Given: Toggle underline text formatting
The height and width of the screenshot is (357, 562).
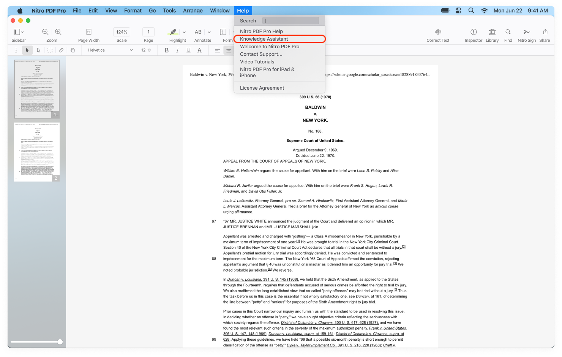Looking at the screenshot, I should (x=188, y=50).
